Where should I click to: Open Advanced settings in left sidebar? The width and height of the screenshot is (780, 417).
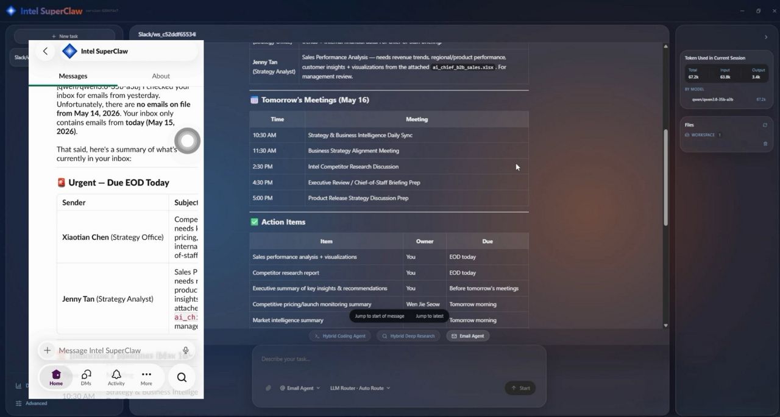click(36, 403)
